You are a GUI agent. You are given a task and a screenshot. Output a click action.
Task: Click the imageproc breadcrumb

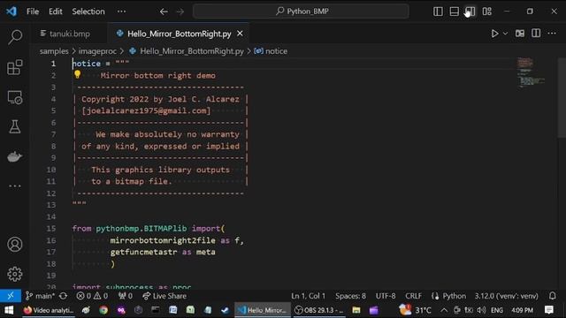97,51
